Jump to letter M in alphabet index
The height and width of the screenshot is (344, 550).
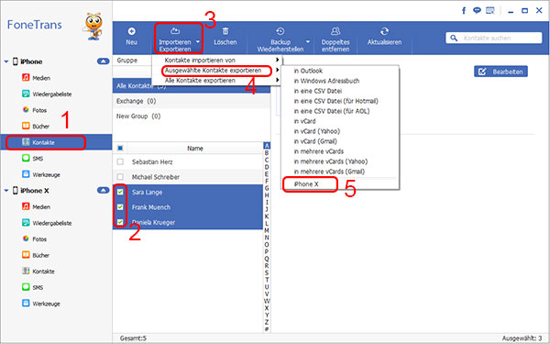click(x=267, y=230)
